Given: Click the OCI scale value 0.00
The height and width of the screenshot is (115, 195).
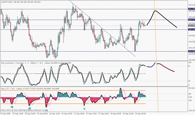Looking at the screenshot, I should tap(190, 97).
